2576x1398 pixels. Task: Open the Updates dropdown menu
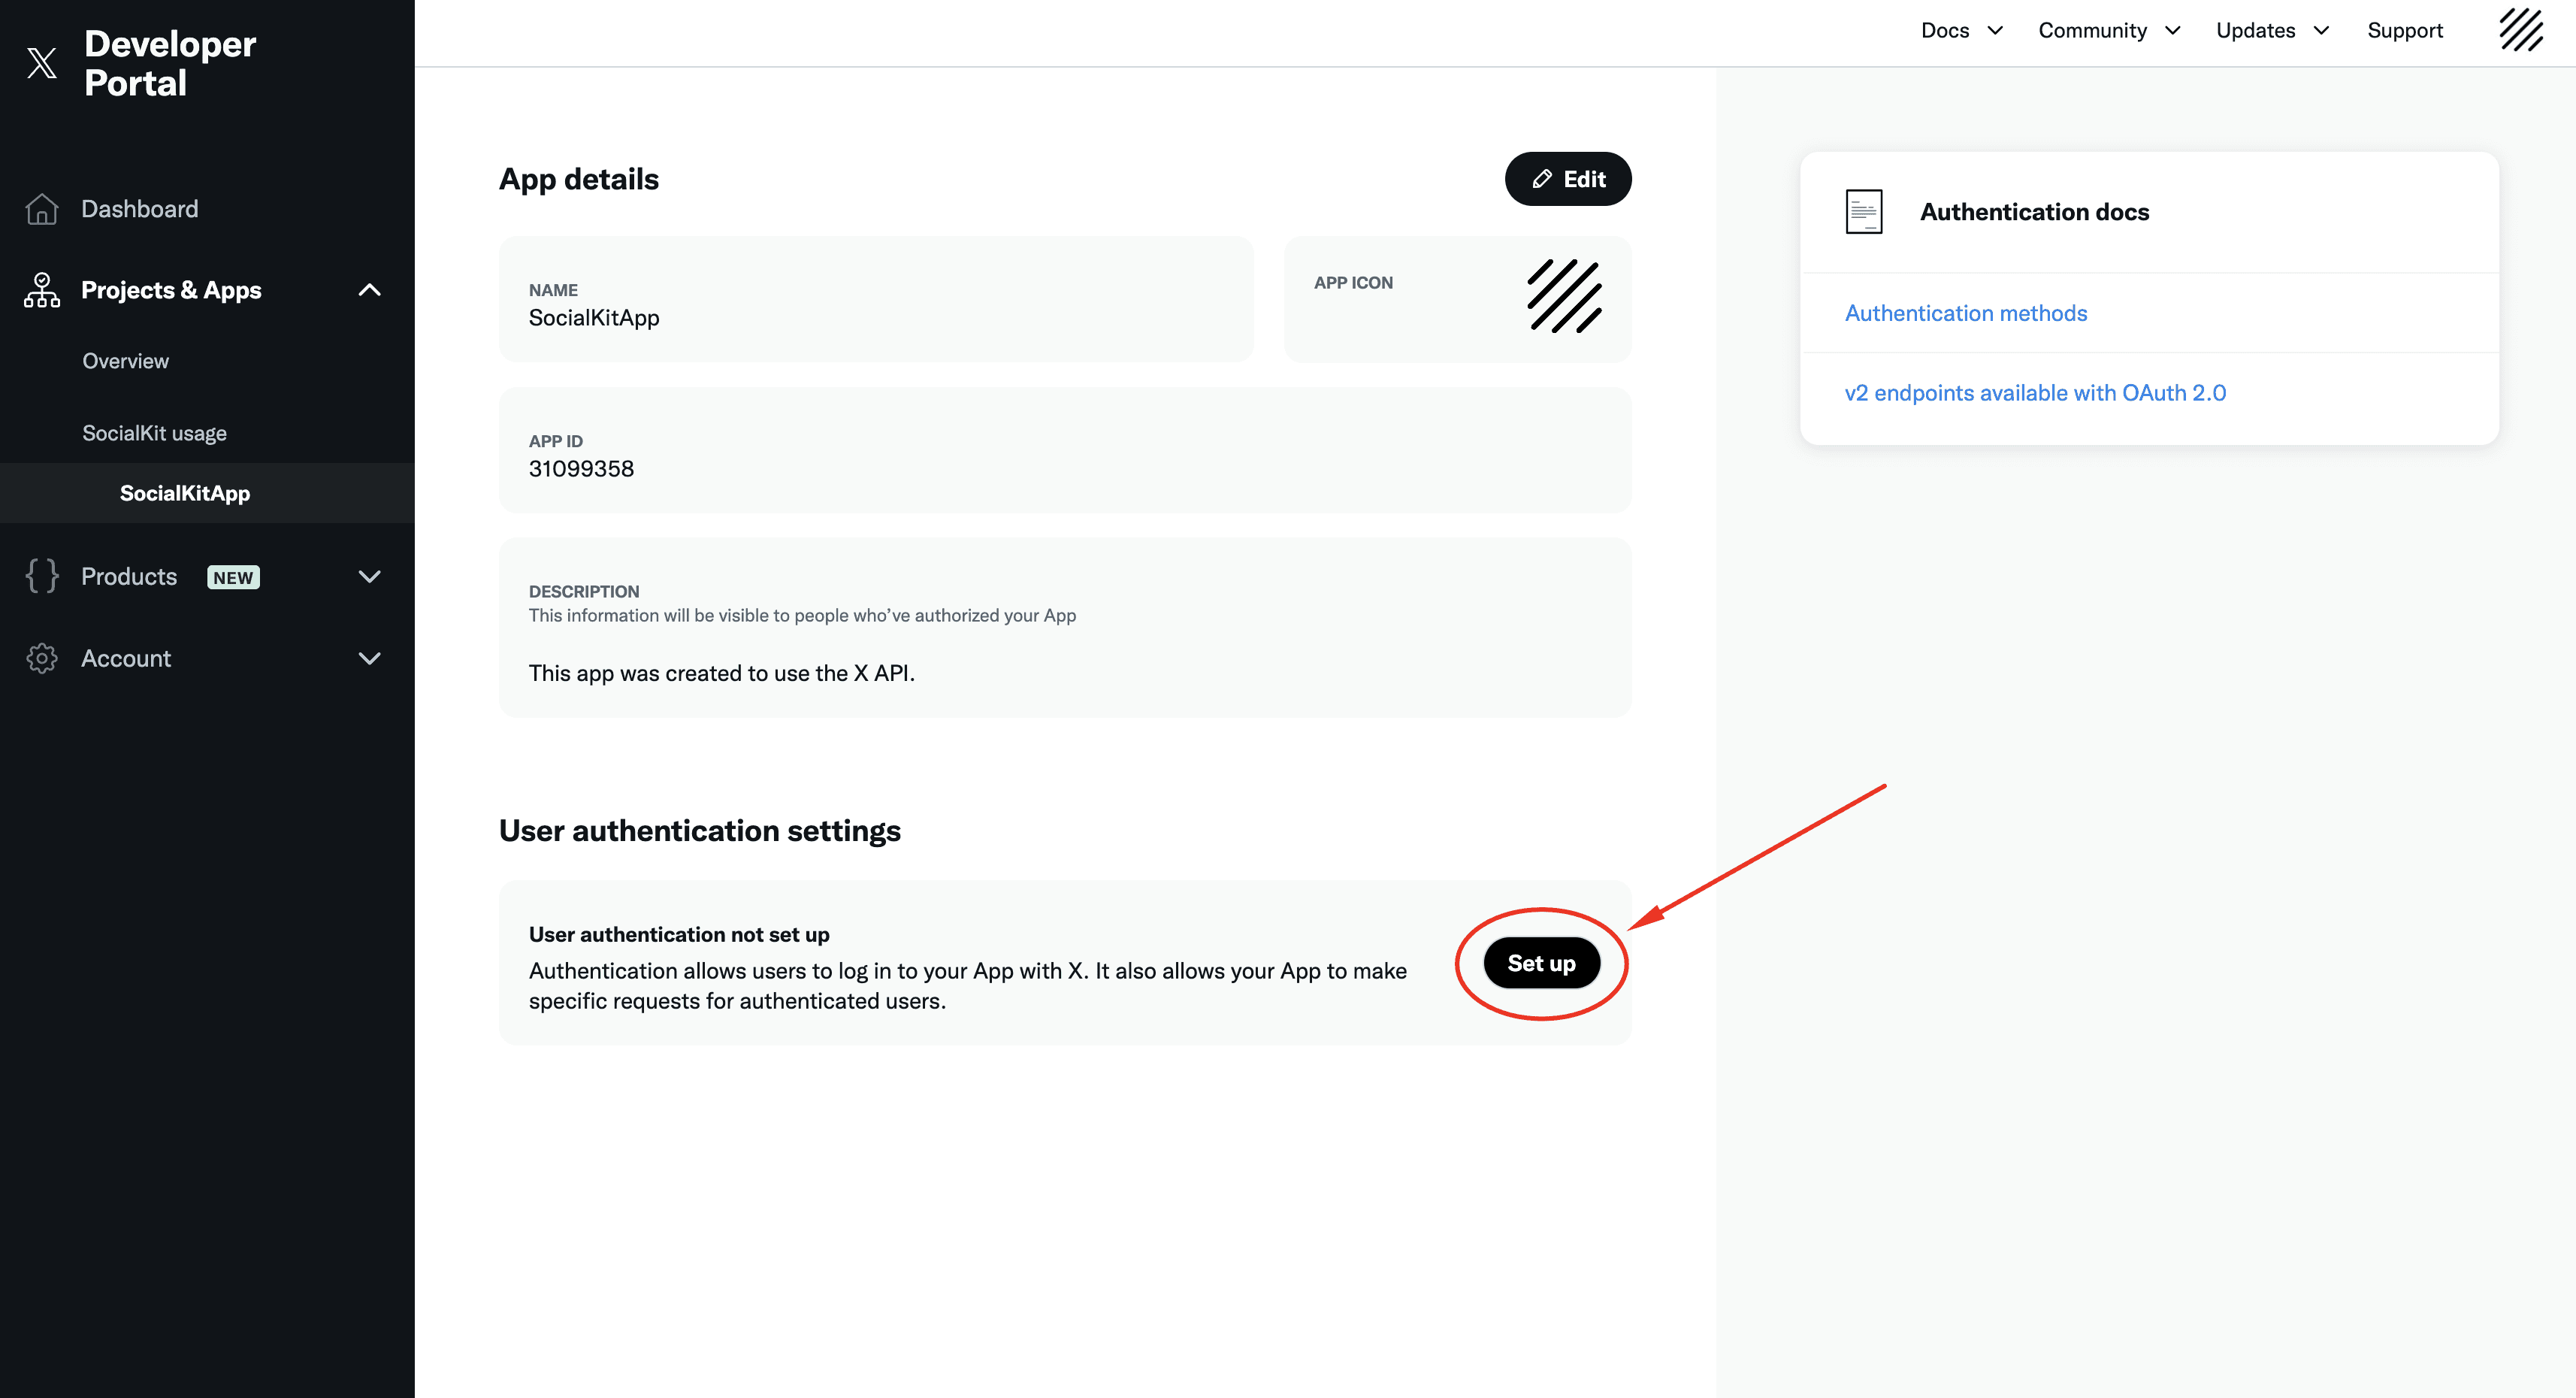point(2273,31)
